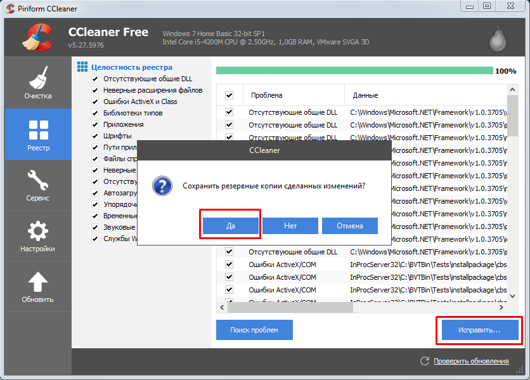The width and height of the screenshot is (530, 380).
Task: Uncheck Отсутствующие общие DLL in sidebar
Action: [95, 79]
